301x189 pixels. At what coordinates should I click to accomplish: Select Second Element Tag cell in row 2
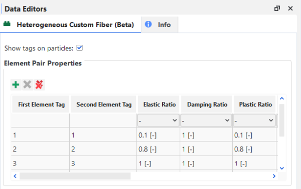coord(103,149)
